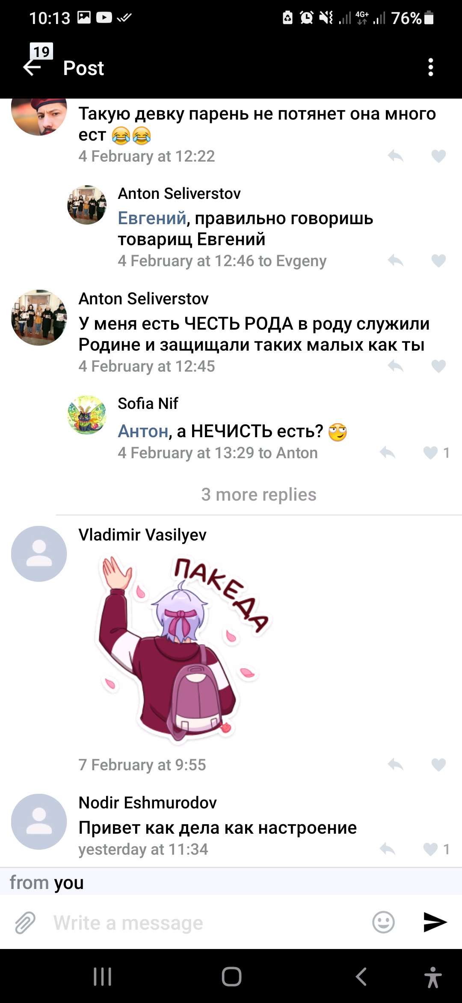Open the emoji smiley picker

pyautogui.click(x=383, y=922)
